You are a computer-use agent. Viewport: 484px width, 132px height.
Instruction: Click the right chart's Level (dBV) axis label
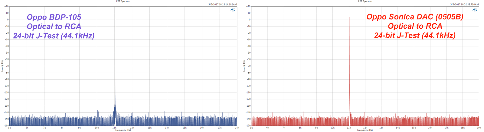244,66
